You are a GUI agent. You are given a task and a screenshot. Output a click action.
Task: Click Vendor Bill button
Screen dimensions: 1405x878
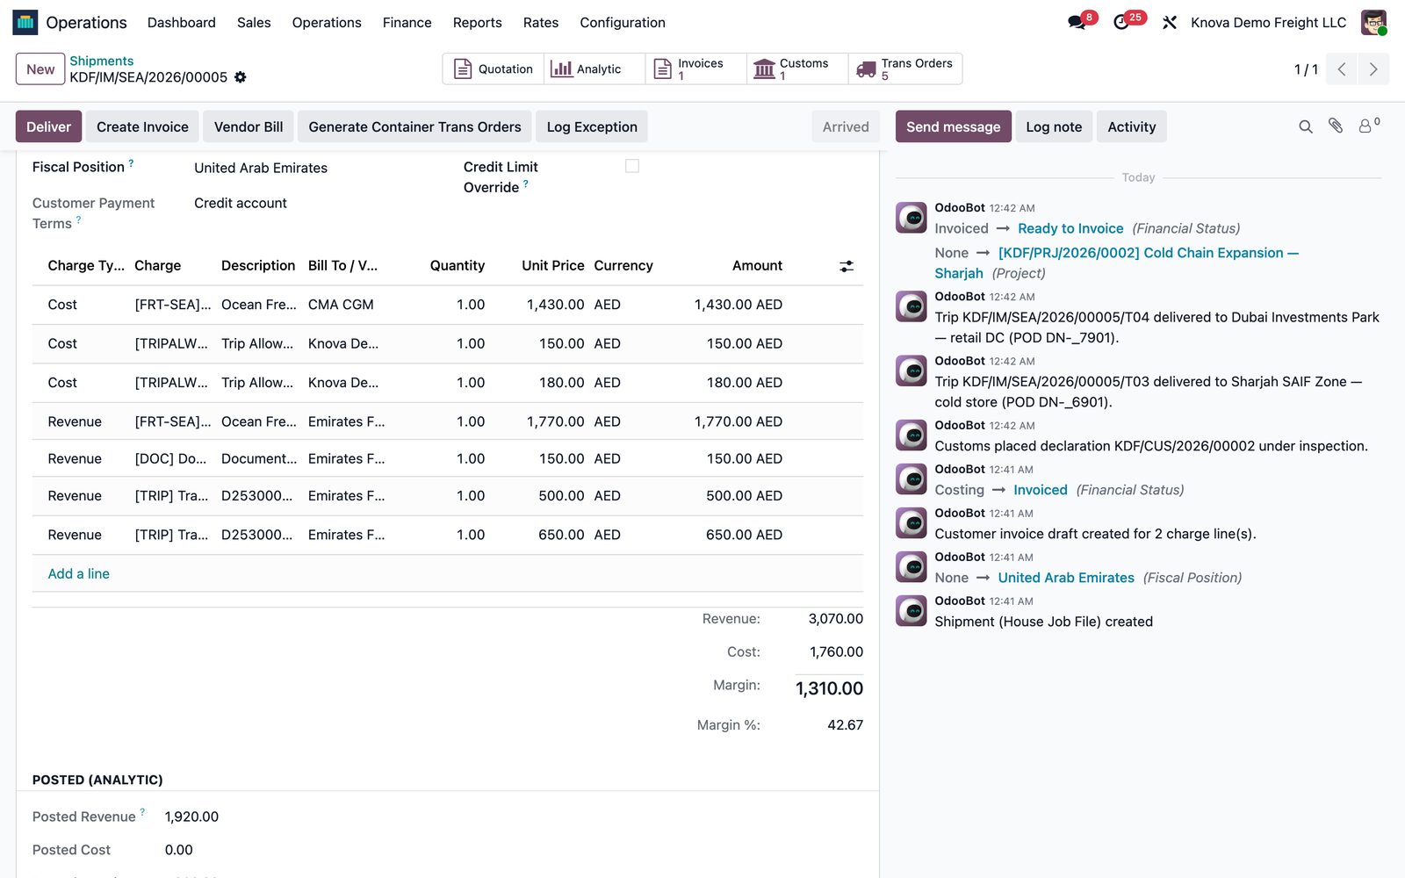(x=249, y=126)
